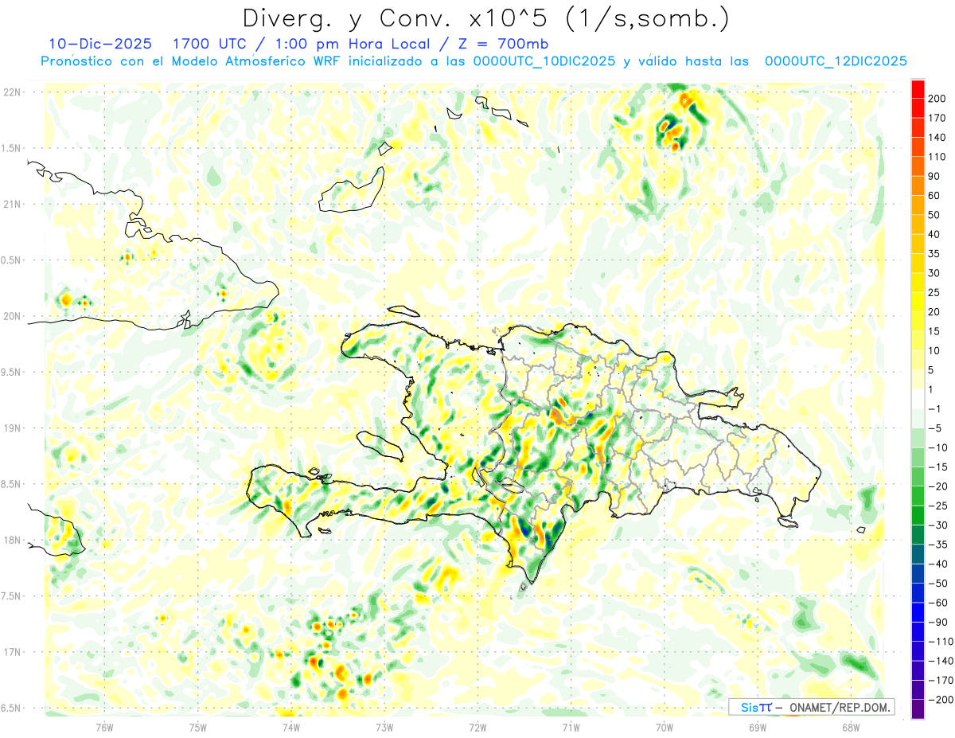The height and width of the screenshot is (738, 955).
Task: Click the -1 value on the color scale
Action: click(936, 409)
